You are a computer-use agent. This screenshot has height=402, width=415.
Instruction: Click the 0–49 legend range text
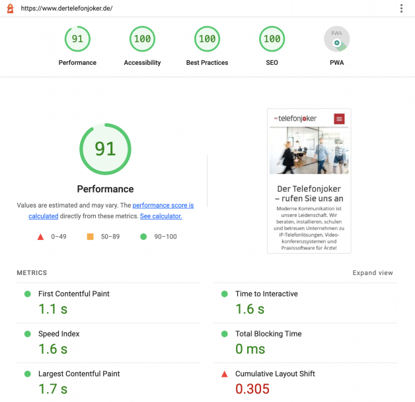(59, 237)
